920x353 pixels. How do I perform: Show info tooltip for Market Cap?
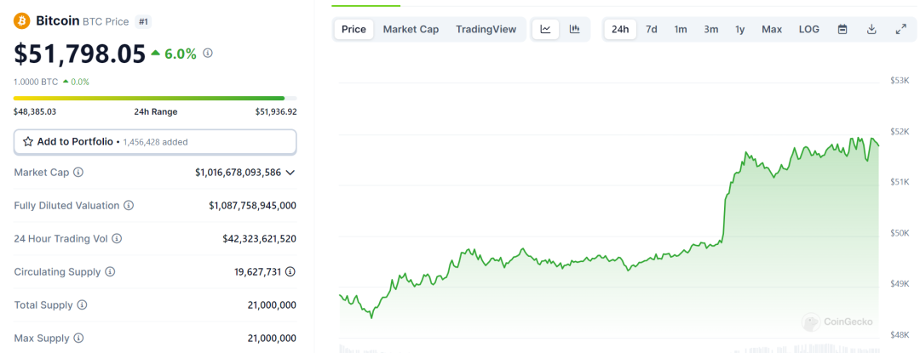78,173
